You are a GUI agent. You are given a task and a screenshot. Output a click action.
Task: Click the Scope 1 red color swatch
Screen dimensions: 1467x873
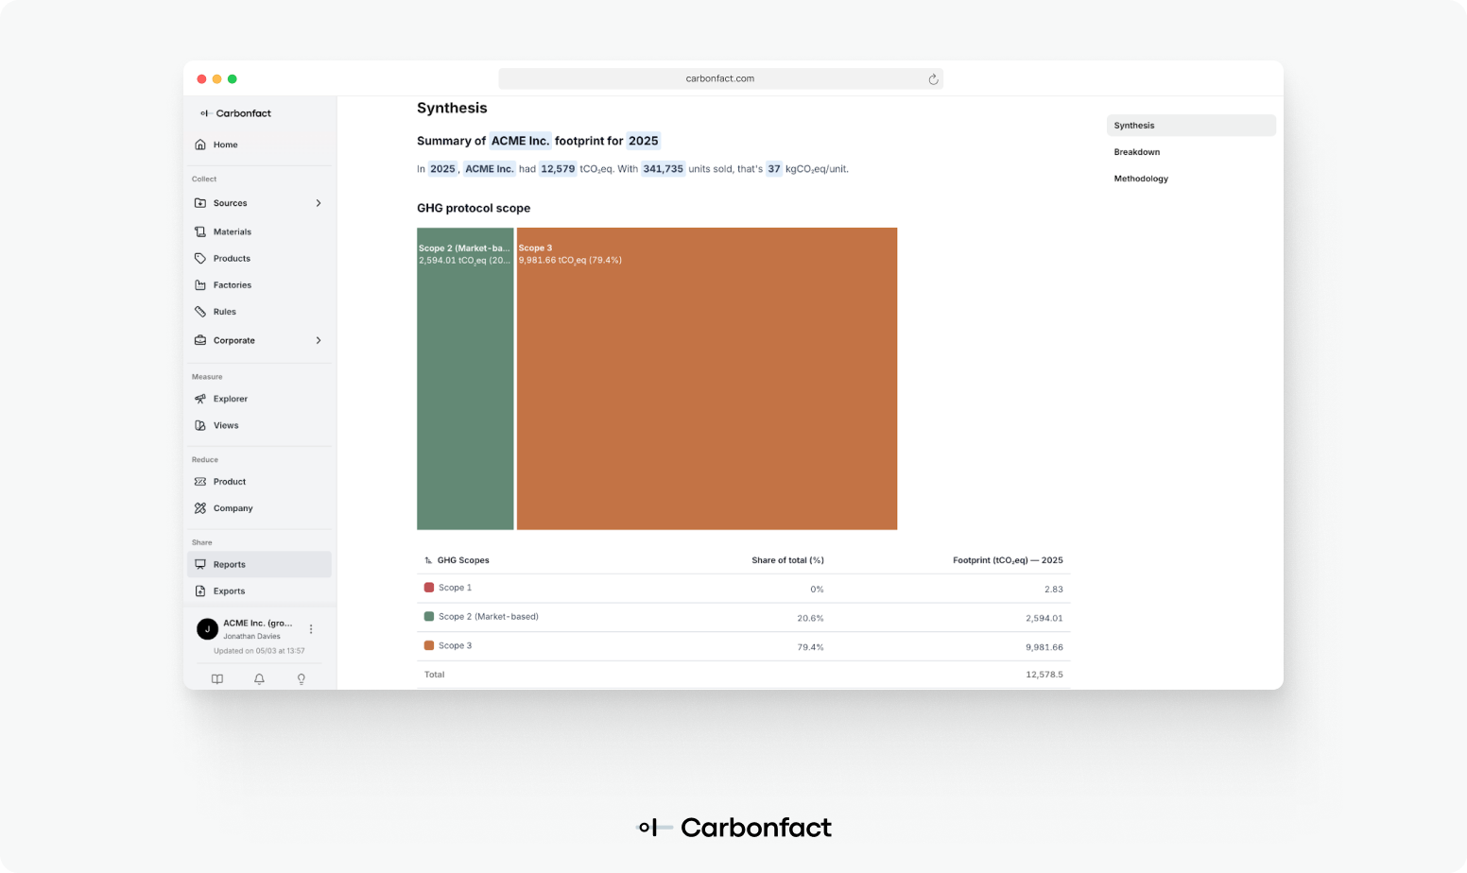coord(429,588)
